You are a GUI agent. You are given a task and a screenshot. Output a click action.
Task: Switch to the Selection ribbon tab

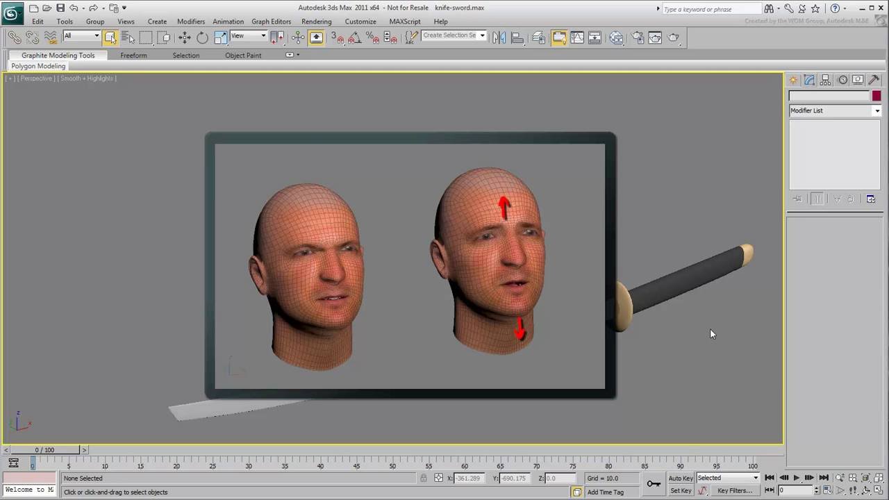coord(186,56)
